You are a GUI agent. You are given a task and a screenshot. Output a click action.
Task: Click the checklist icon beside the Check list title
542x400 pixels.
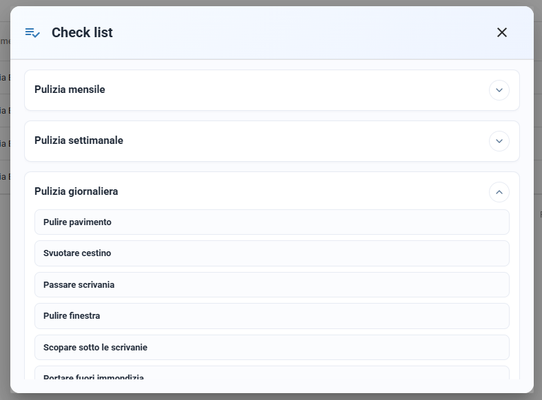pyautogui.click(x=32, y=33)
